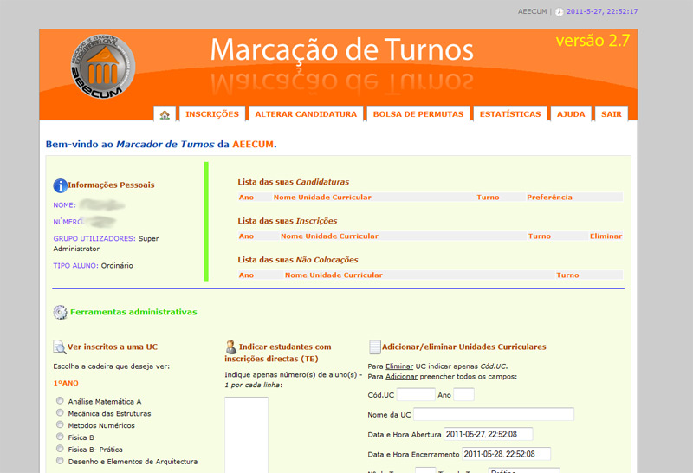Click the Nome da UC text field
693x473 pixels.
tap(494, 414)
